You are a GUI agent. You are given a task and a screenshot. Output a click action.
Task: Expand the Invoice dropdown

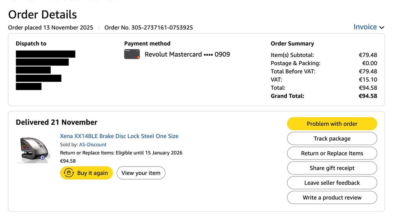[x=369, y=27]
